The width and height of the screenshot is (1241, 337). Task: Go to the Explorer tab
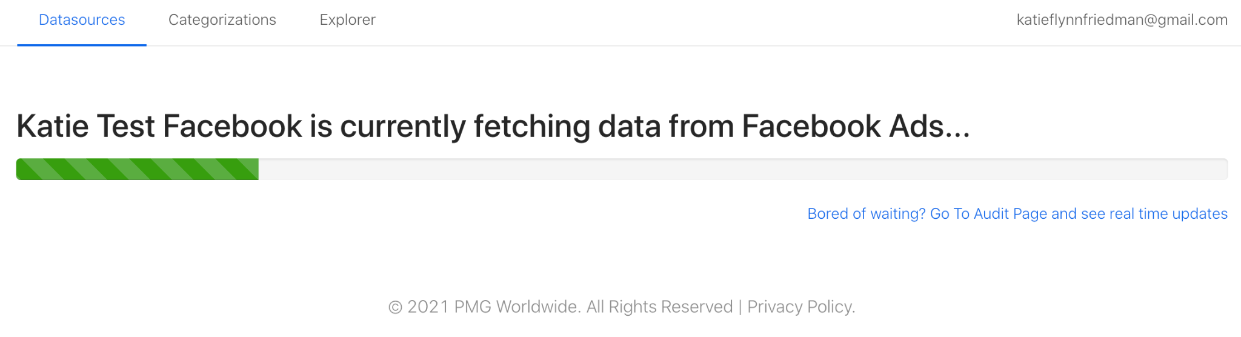coord(347,20)
